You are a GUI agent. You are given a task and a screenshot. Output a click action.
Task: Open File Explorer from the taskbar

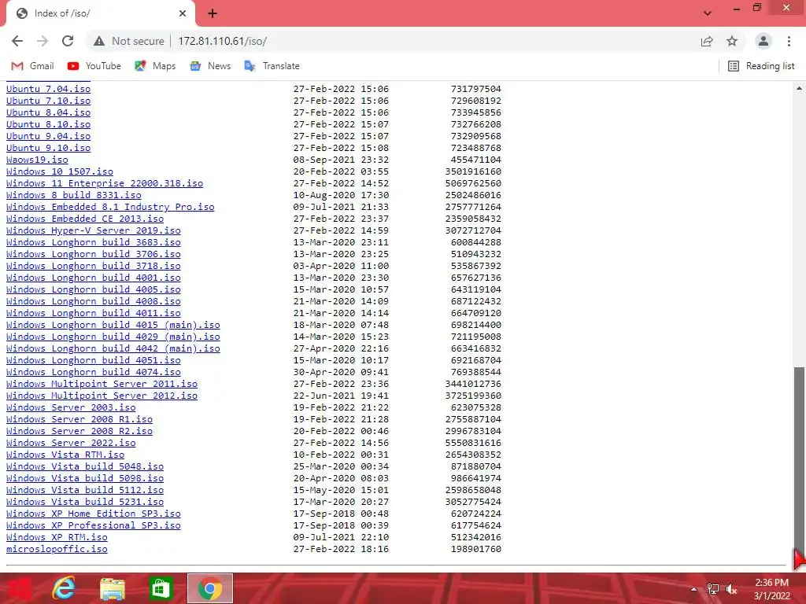point(112,588)
